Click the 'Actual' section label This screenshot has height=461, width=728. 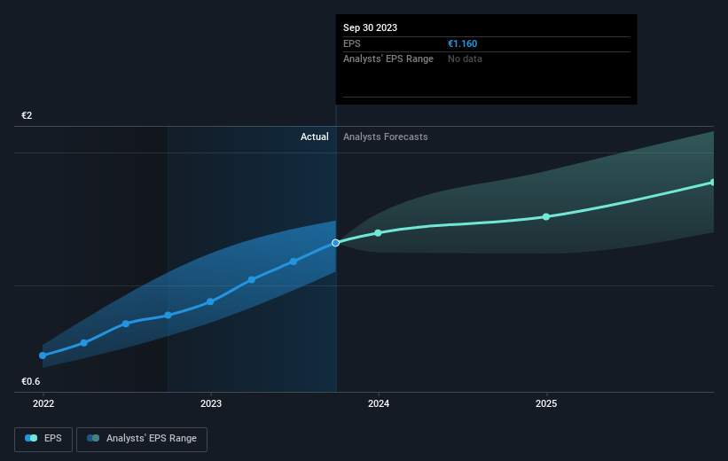(314, 137)
